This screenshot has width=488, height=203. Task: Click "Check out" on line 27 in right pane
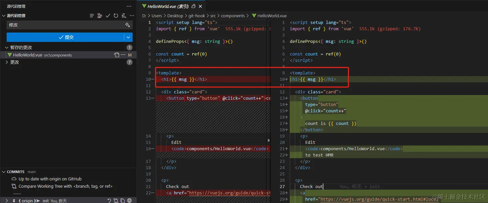311,186
